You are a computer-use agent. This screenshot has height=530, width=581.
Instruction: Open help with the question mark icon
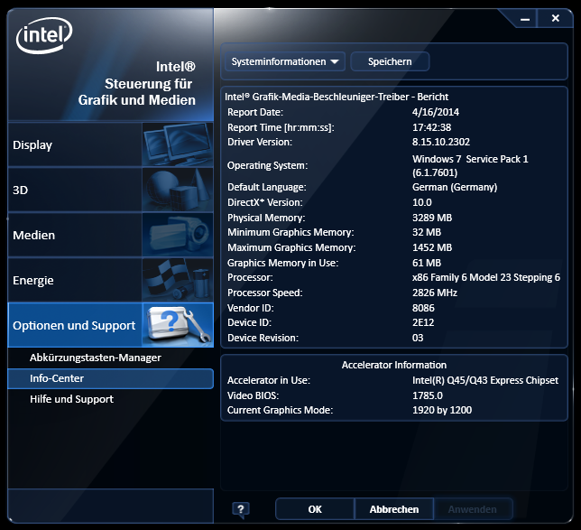[x=241, y=509]
